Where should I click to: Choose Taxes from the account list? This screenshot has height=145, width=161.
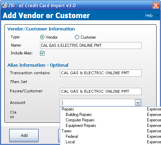point(110,131)
